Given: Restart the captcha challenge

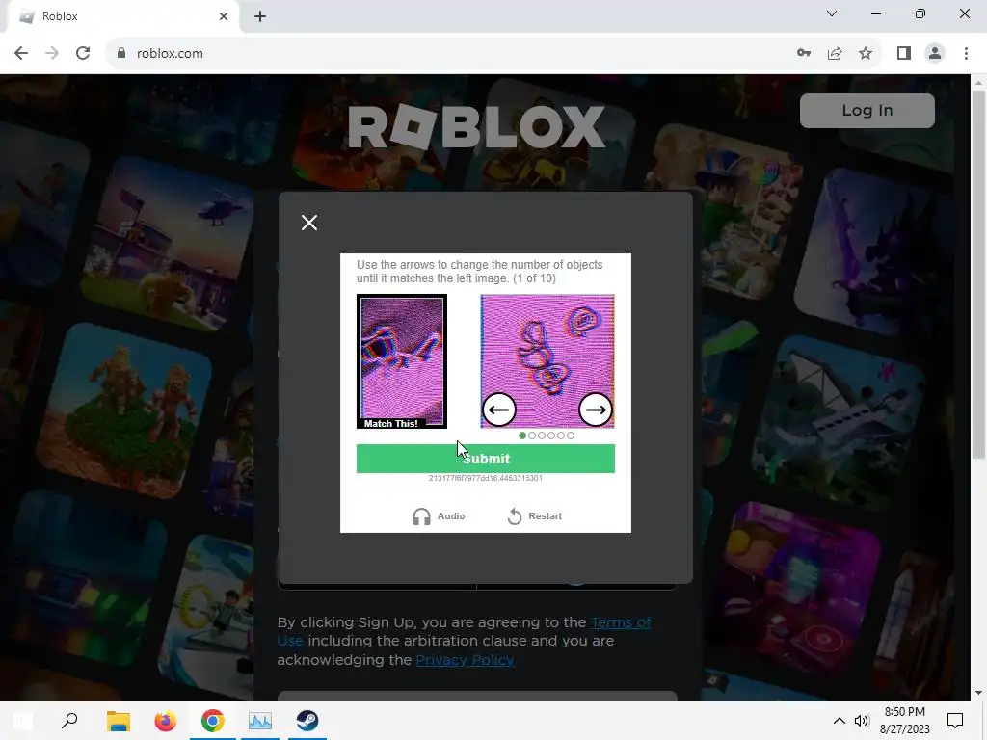Looking at the screenshot, I should pos(534,516).
